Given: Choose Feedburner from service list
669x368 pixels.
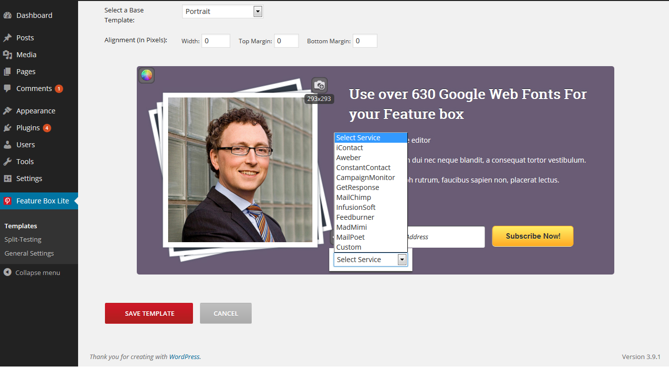Looking at the screenshot, I should pyautogui.click(x=371, y=217).
